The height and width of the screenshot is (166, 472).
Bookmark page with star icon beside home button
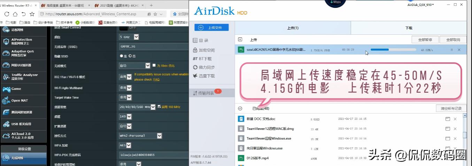point(32,14)
